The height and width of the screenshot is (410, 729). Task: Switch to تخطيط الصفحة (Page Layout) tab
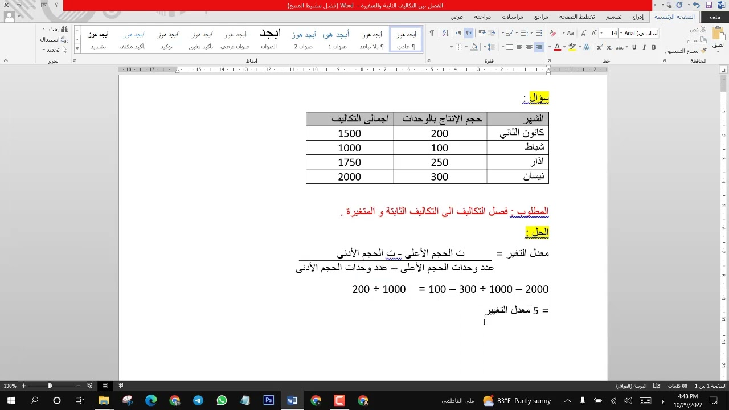pos(577,17)
